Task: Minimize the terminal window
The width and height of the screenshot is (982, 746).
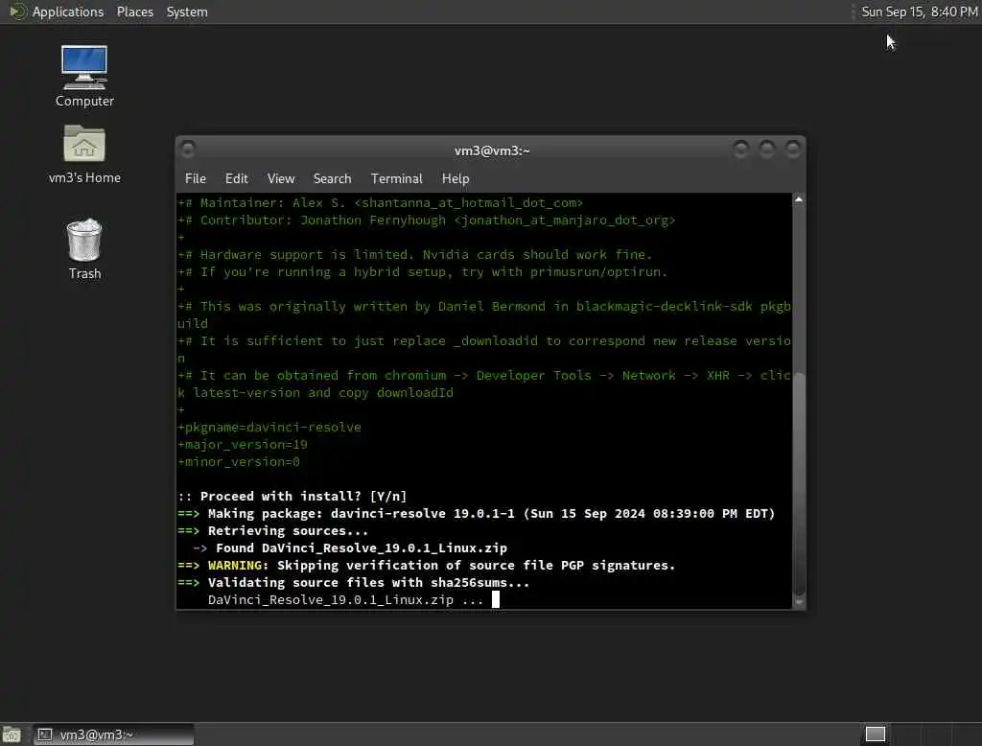Action: pyautogui.click(x=741, y=149)
